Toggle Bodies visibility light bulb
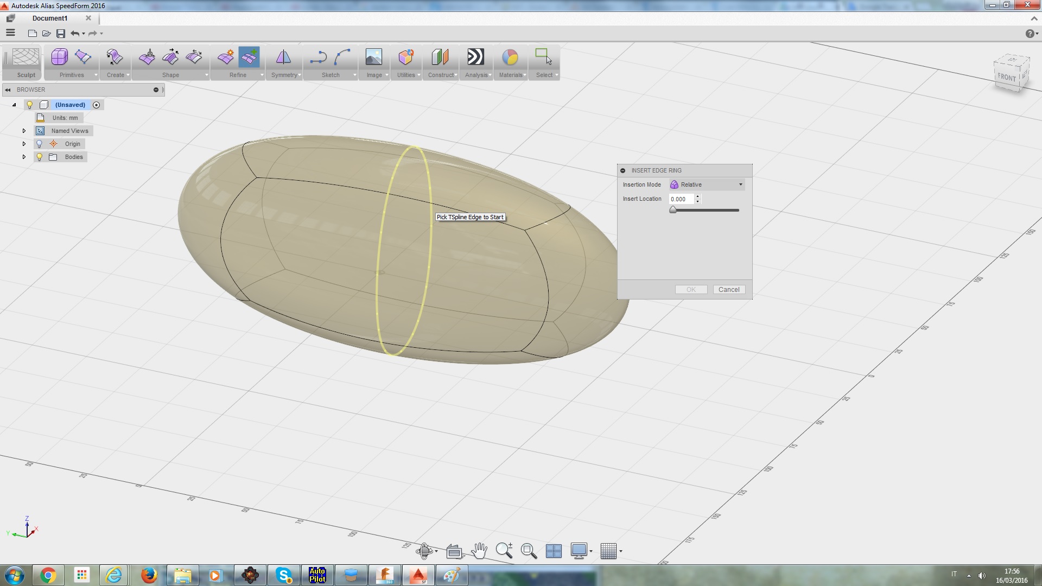This screenshot has height=586, width=1042. pos(39,157)
